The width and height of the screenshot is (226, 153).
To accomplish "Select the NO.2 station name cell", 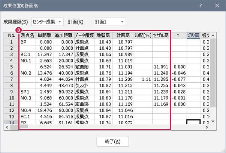I will (x=27, y=73).
